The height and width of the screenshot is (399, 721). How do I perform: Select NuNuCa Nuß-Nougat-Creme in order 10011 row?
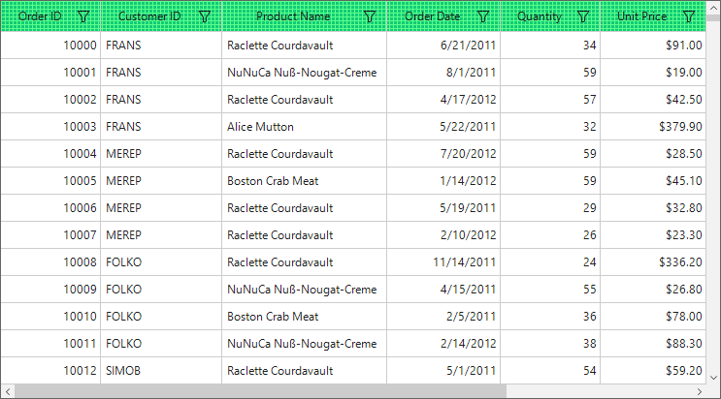tap(304, 343)
